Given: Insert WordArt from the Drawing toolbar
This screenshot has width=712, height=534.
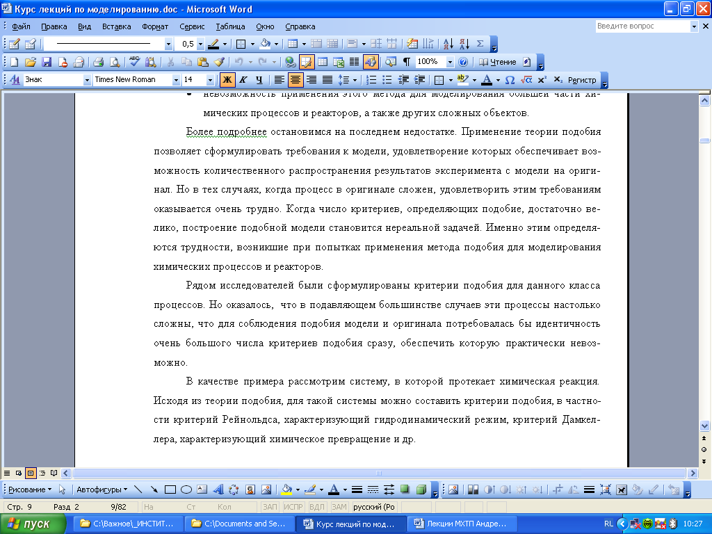Looking at the screenshot, I should coord(218,489).
